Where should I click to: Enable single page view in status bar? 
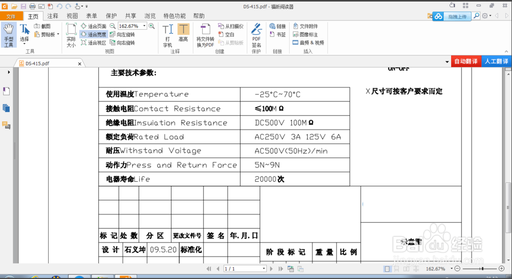click(388, 269)
